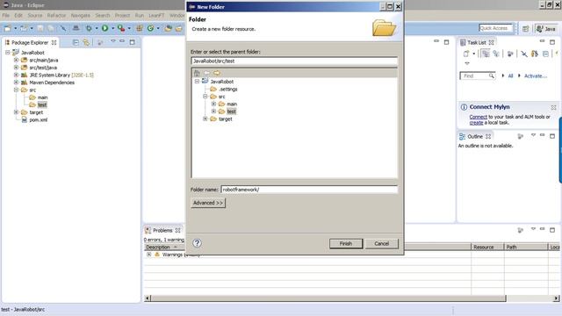Click the Quick Access search field
The image size is (562, 316).
(495, 28)
